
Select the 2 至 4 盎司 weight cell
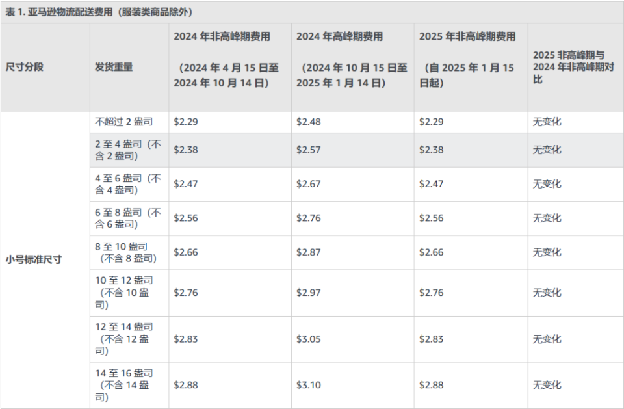coord(127,150)
